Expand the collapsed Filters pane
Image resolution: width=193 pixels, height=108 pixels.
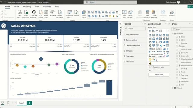click(121, 24)
